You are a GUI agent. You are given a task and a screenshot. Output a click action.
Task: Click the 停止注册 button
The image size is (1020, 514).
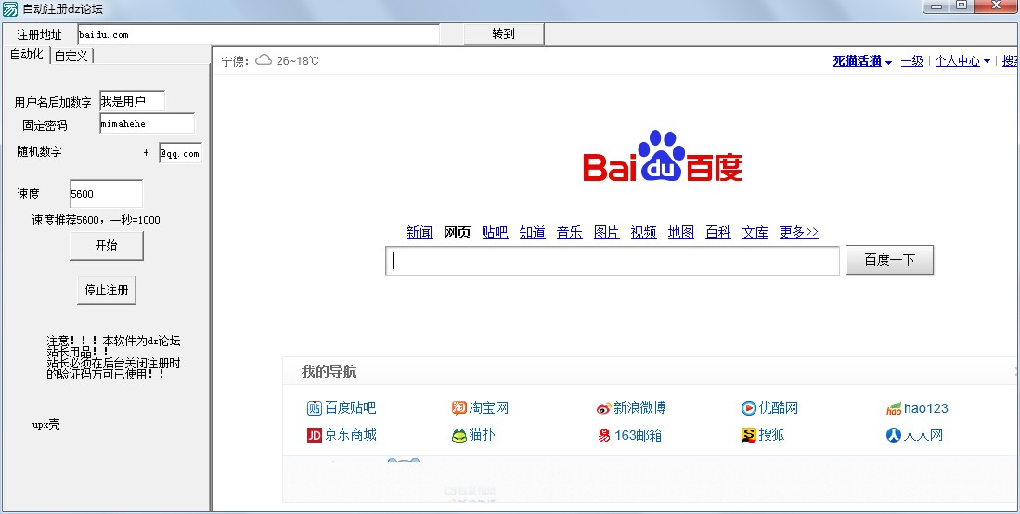107,289
